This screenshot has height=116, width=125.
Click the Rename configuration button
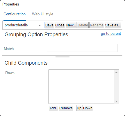(x=97, y=25)
